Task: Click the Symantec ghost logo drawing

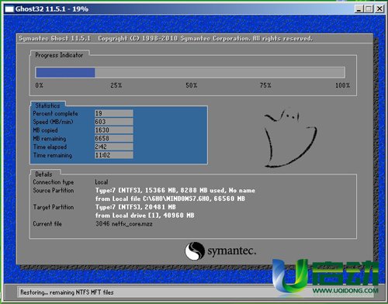Action: pyautogui.click(x=290, y=138)
